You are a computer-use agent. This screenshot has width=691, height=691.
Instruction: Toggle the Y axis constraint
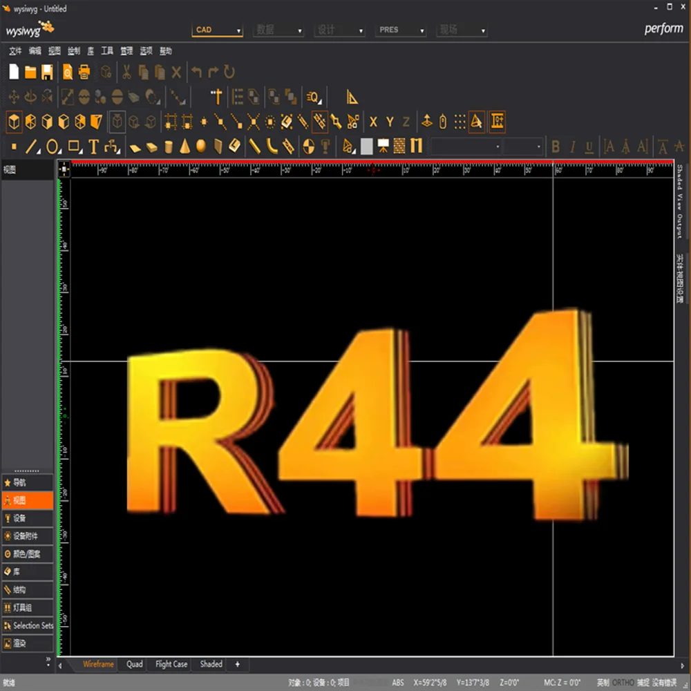pyautogui.click(x=390, y=122)
